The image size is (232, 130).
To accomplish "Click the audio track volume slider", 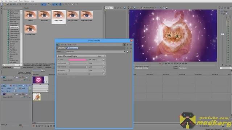I will click(x=16, y=88).
